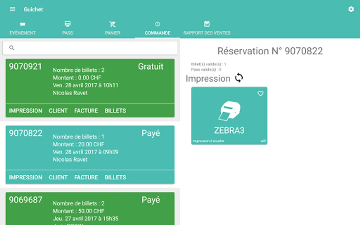Click 'Jeu. 27 avril 2017 à 15h35'
Screen dimensions: 360x225
click(85, 219)
